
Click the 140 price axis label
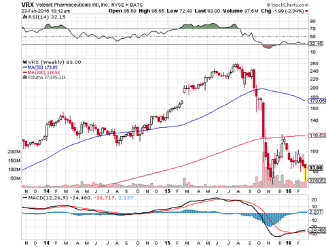pyautogui.click(x=314, y=120)
